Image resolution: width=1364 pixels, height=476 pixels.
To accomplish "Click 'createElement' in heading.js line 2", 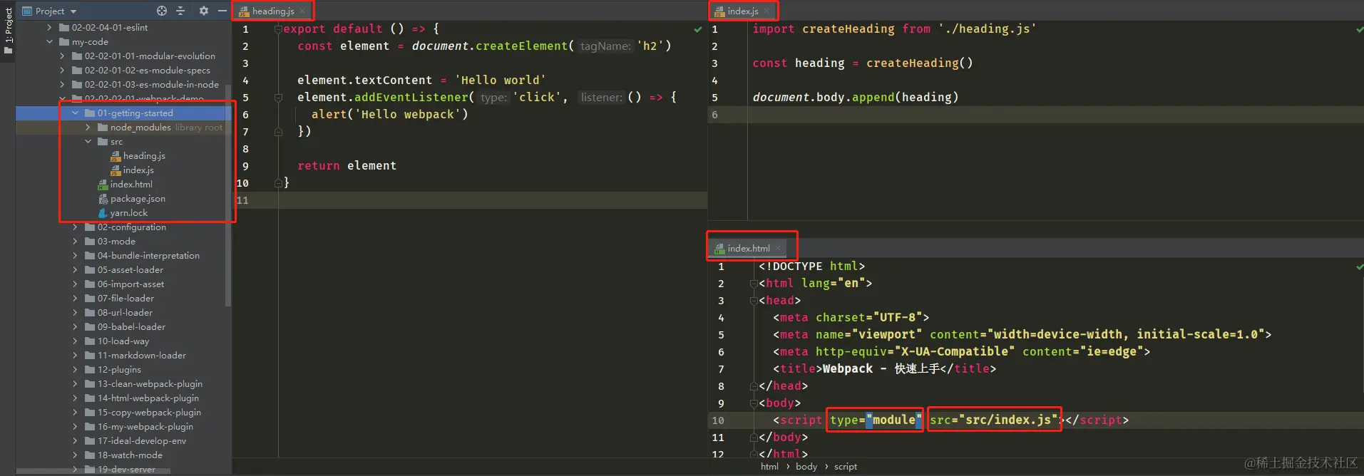I will 521,46.
